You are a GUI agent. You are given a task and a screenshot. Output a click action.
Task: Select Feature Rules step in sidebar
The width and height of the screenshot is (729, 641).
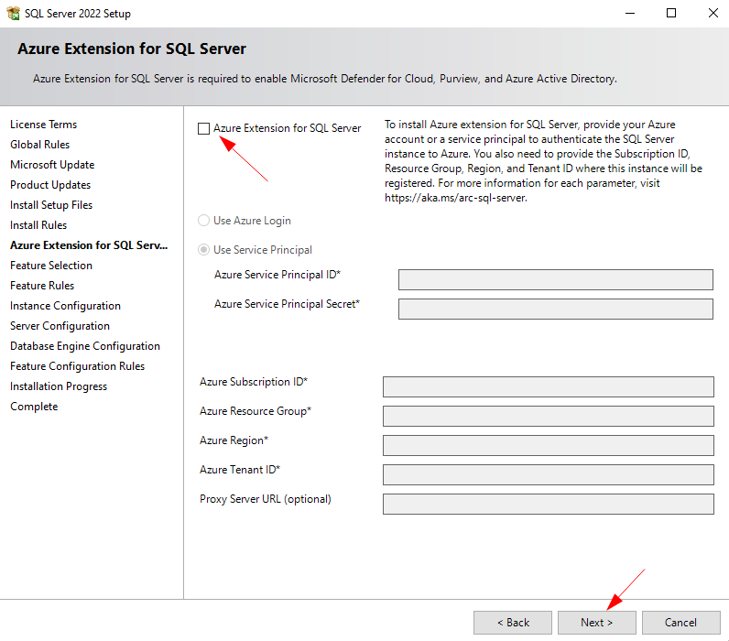tap(42, 286)
